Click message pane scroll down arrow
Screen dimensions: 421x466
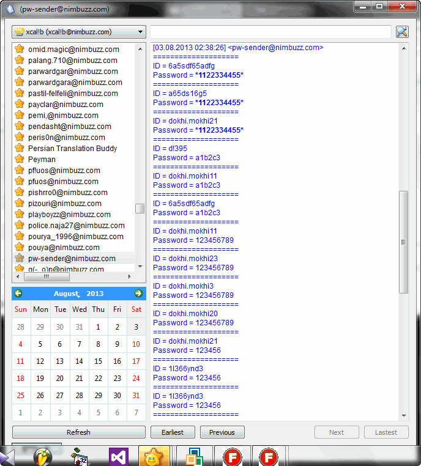404,415
